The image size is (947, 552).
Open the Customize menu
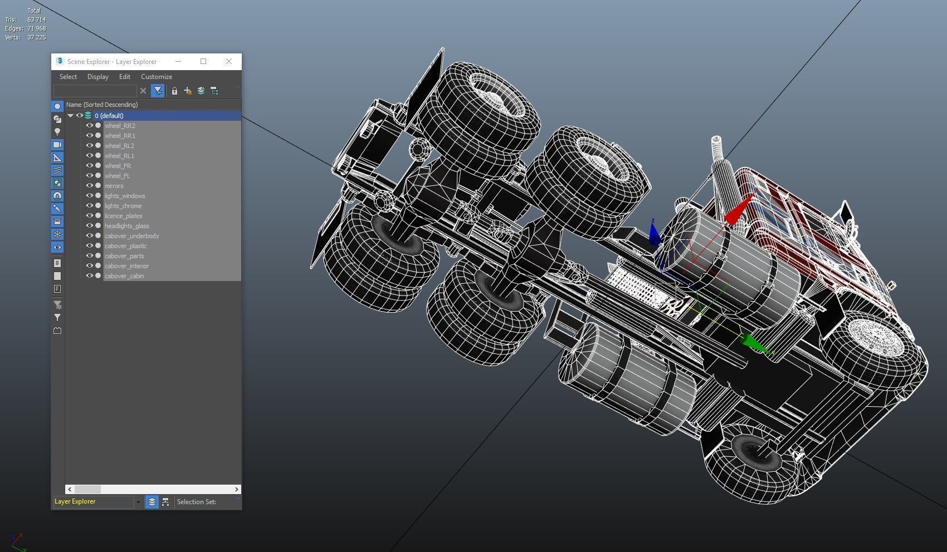point(157,77)
